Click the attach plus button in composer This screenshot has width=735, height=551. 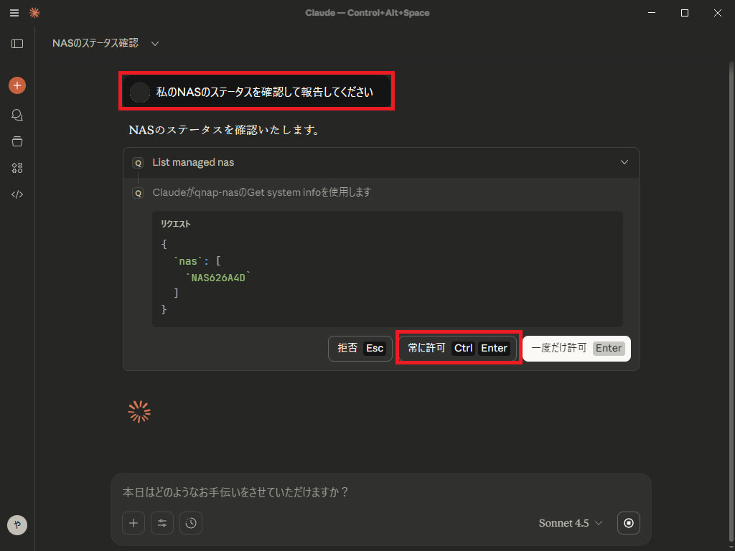134,523
